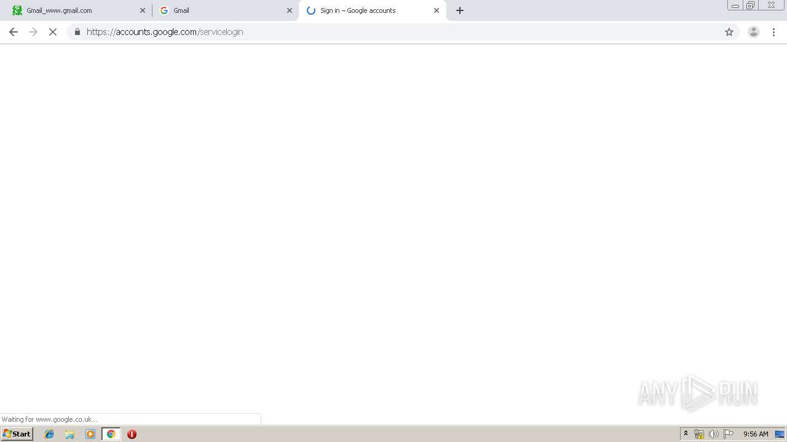Launch Windows Media Player from taskbar
Screen dimensions: 787x442
pos(90,434)
